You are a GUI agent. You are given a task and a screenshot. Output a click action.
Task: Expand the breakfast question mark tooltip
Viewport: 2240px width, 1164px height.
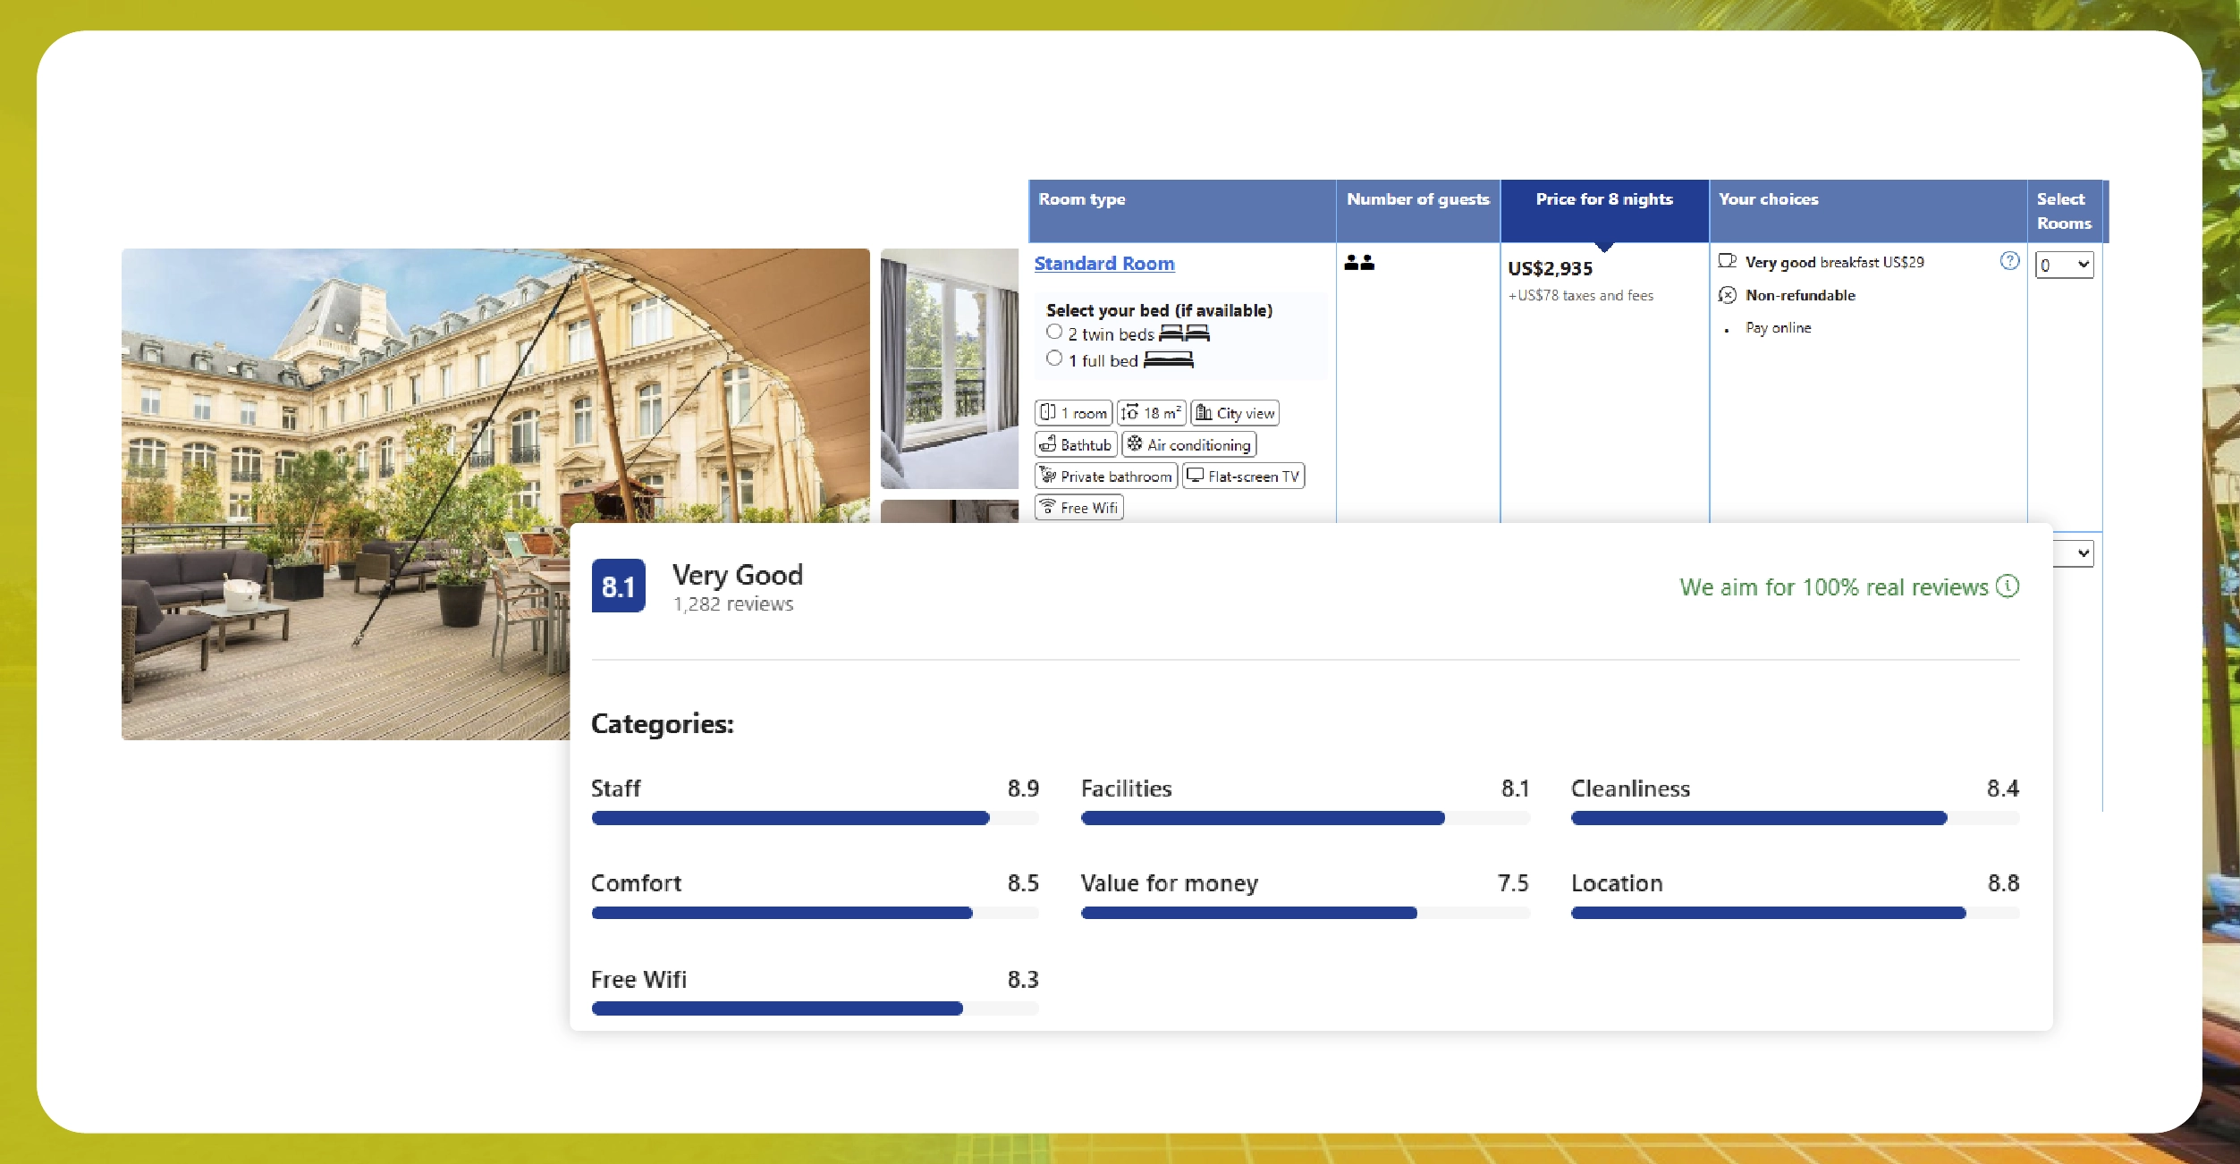tap(2008, 261)
